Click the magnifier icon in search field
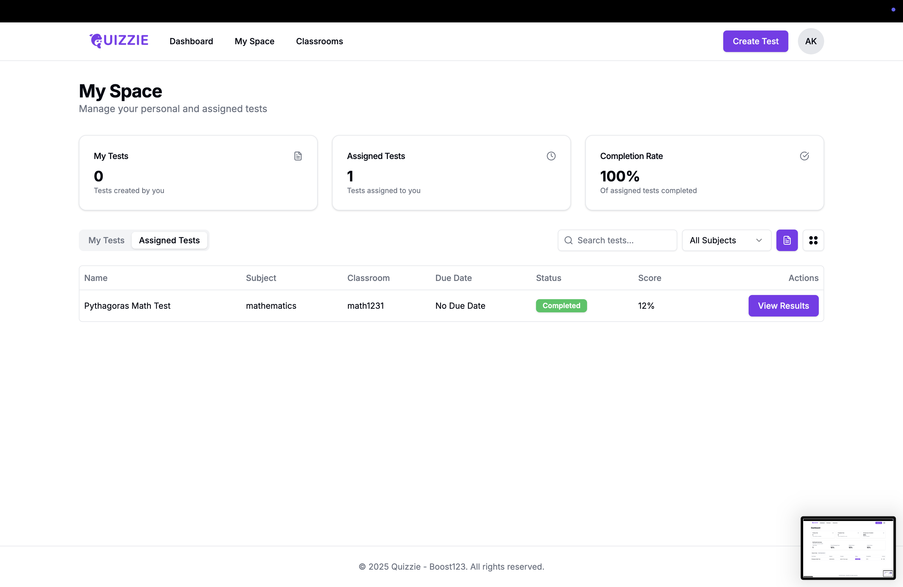903x587 pixels. pos(568,240)
